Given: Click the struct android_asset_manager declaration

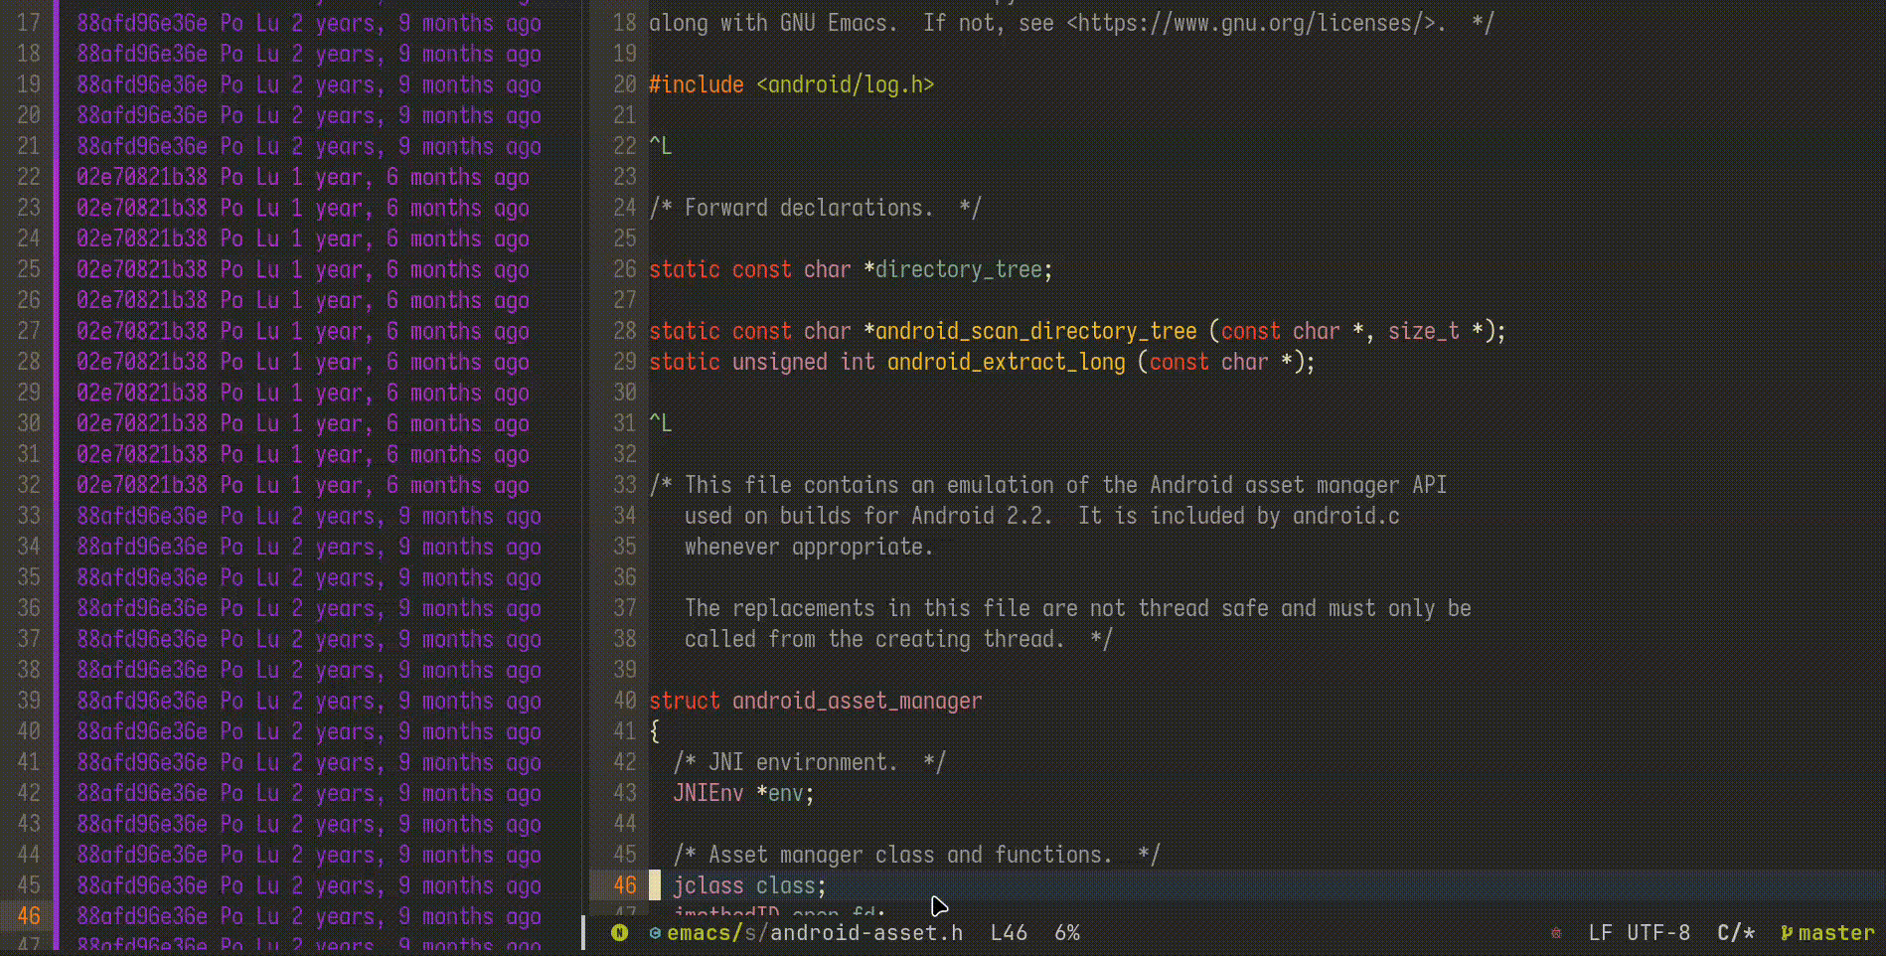Looking at the screenshot, I should coord(815,701).
